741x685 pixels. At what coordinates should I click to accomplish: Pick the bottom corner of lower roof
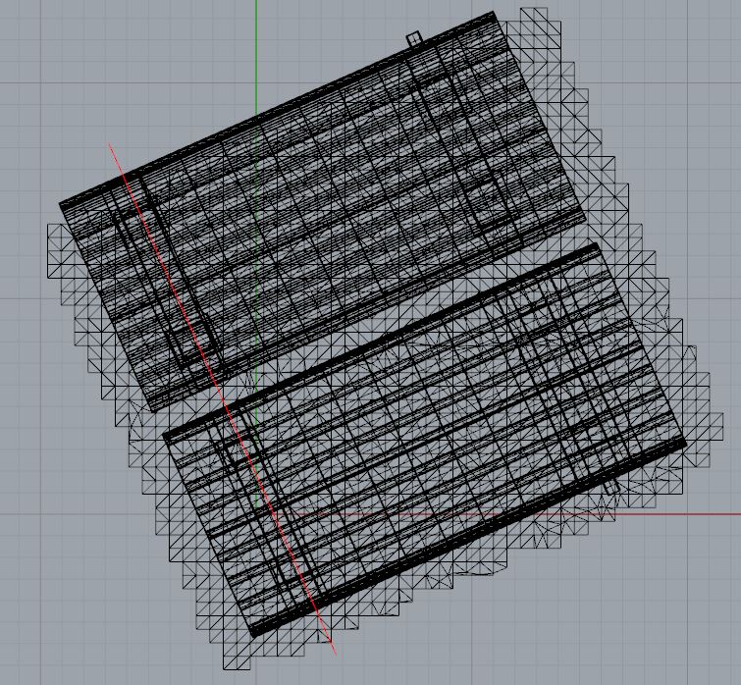pyautogui.click(x=253, y=633)
